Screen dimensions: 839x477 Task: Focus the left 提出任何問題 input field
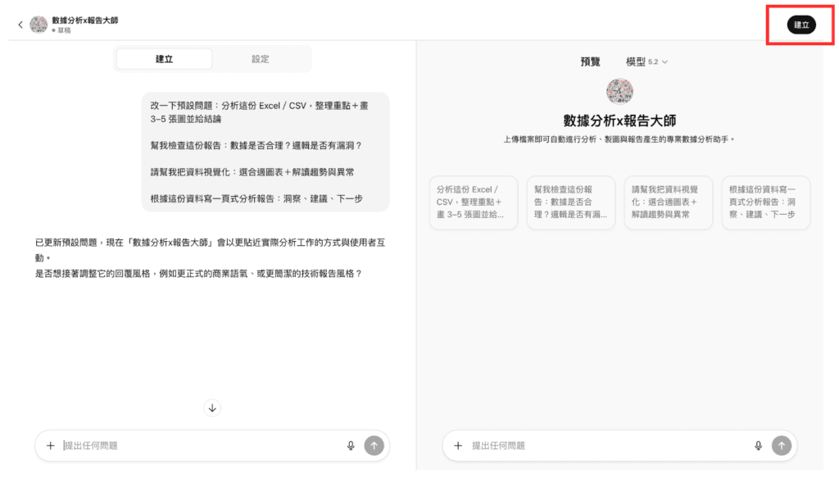tap(201, 445)
